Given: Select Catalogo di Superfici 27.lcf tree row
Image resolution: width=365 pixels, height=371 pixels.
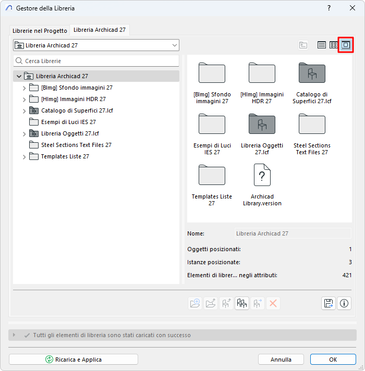Looking at the screenshot, I should pyautogui.click(x=96, y=110).
